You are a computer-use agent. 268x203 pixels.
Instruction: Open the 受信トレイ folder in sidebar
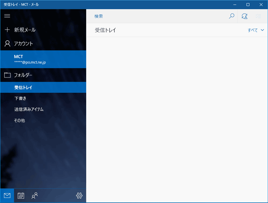point(43,87)
